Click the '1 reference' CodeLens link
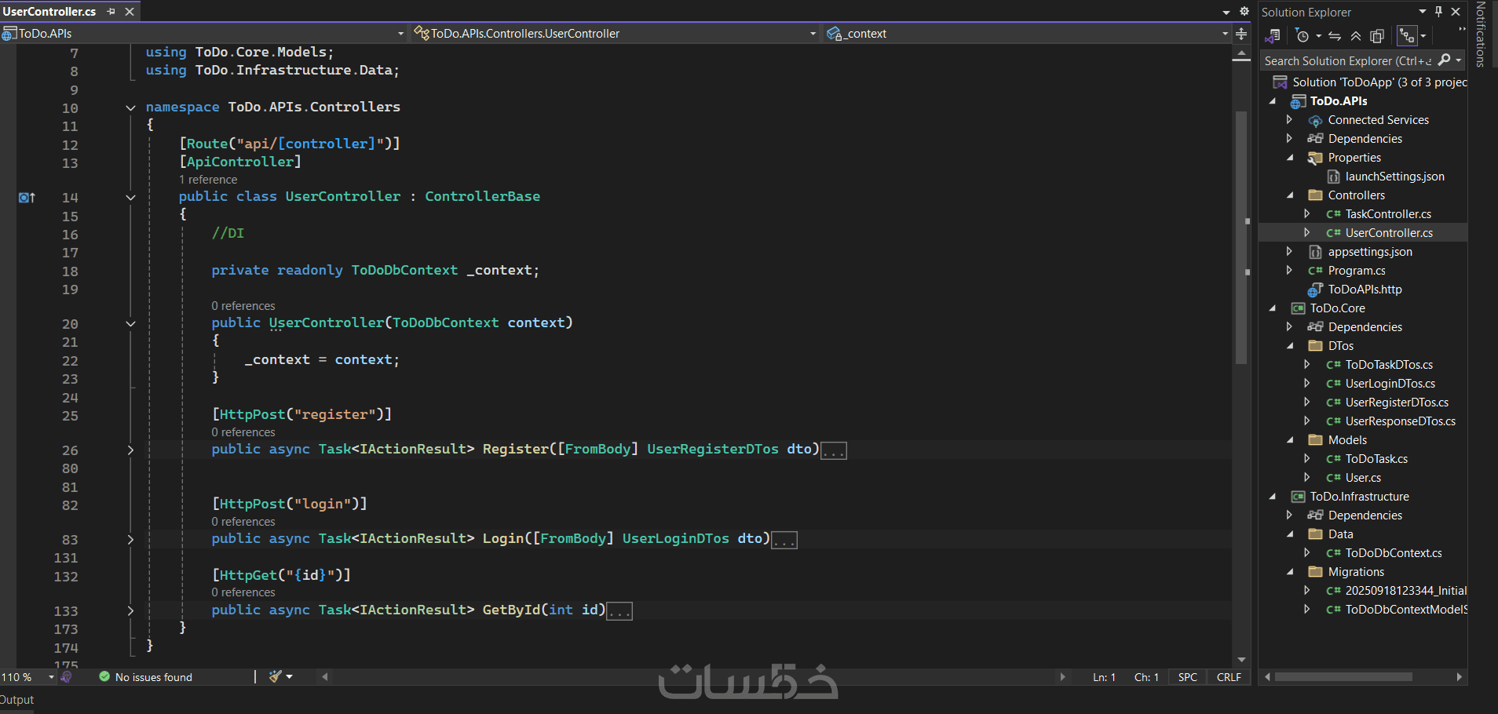The height and width of the screenshot is (714, 1498). [208, 179]
